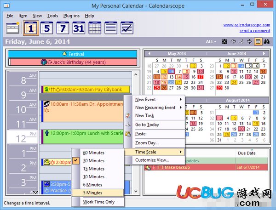Click the dollar sign icon on Pay Citybank
The width and height of the screenshot is (276, 210).
pos(46,89)
